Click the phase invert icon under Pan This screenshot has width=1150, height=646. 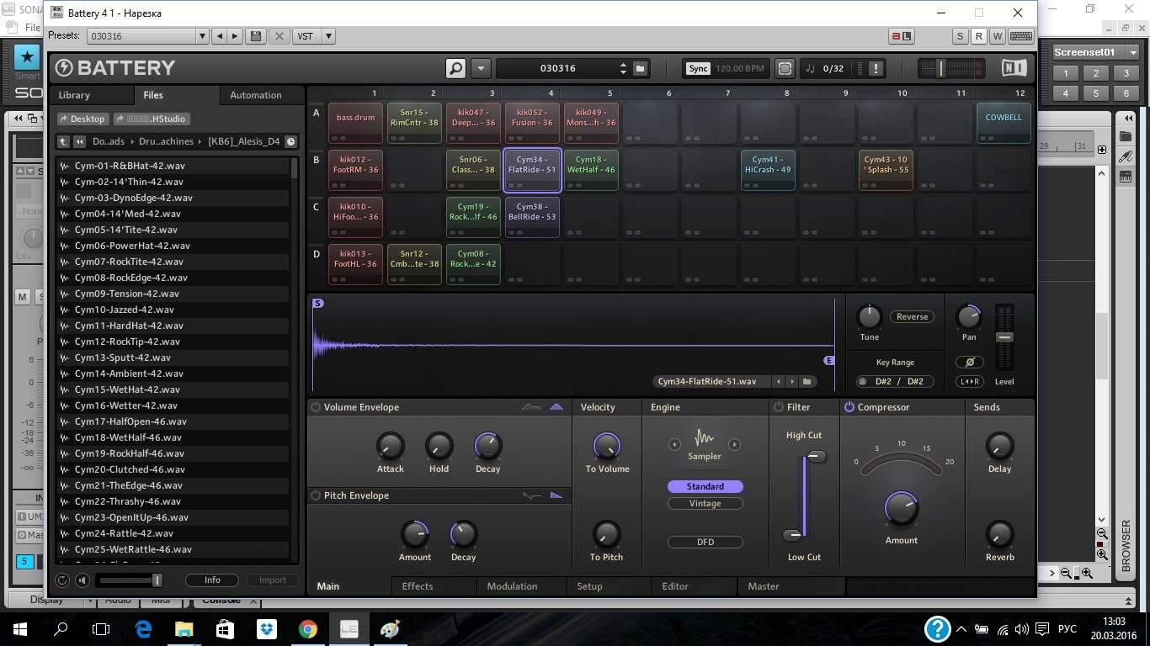click(x=969, y=362)
